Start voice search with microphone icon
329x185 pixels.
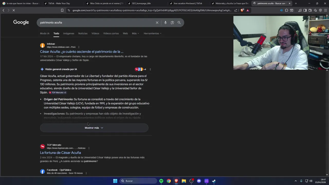[165, 23]
